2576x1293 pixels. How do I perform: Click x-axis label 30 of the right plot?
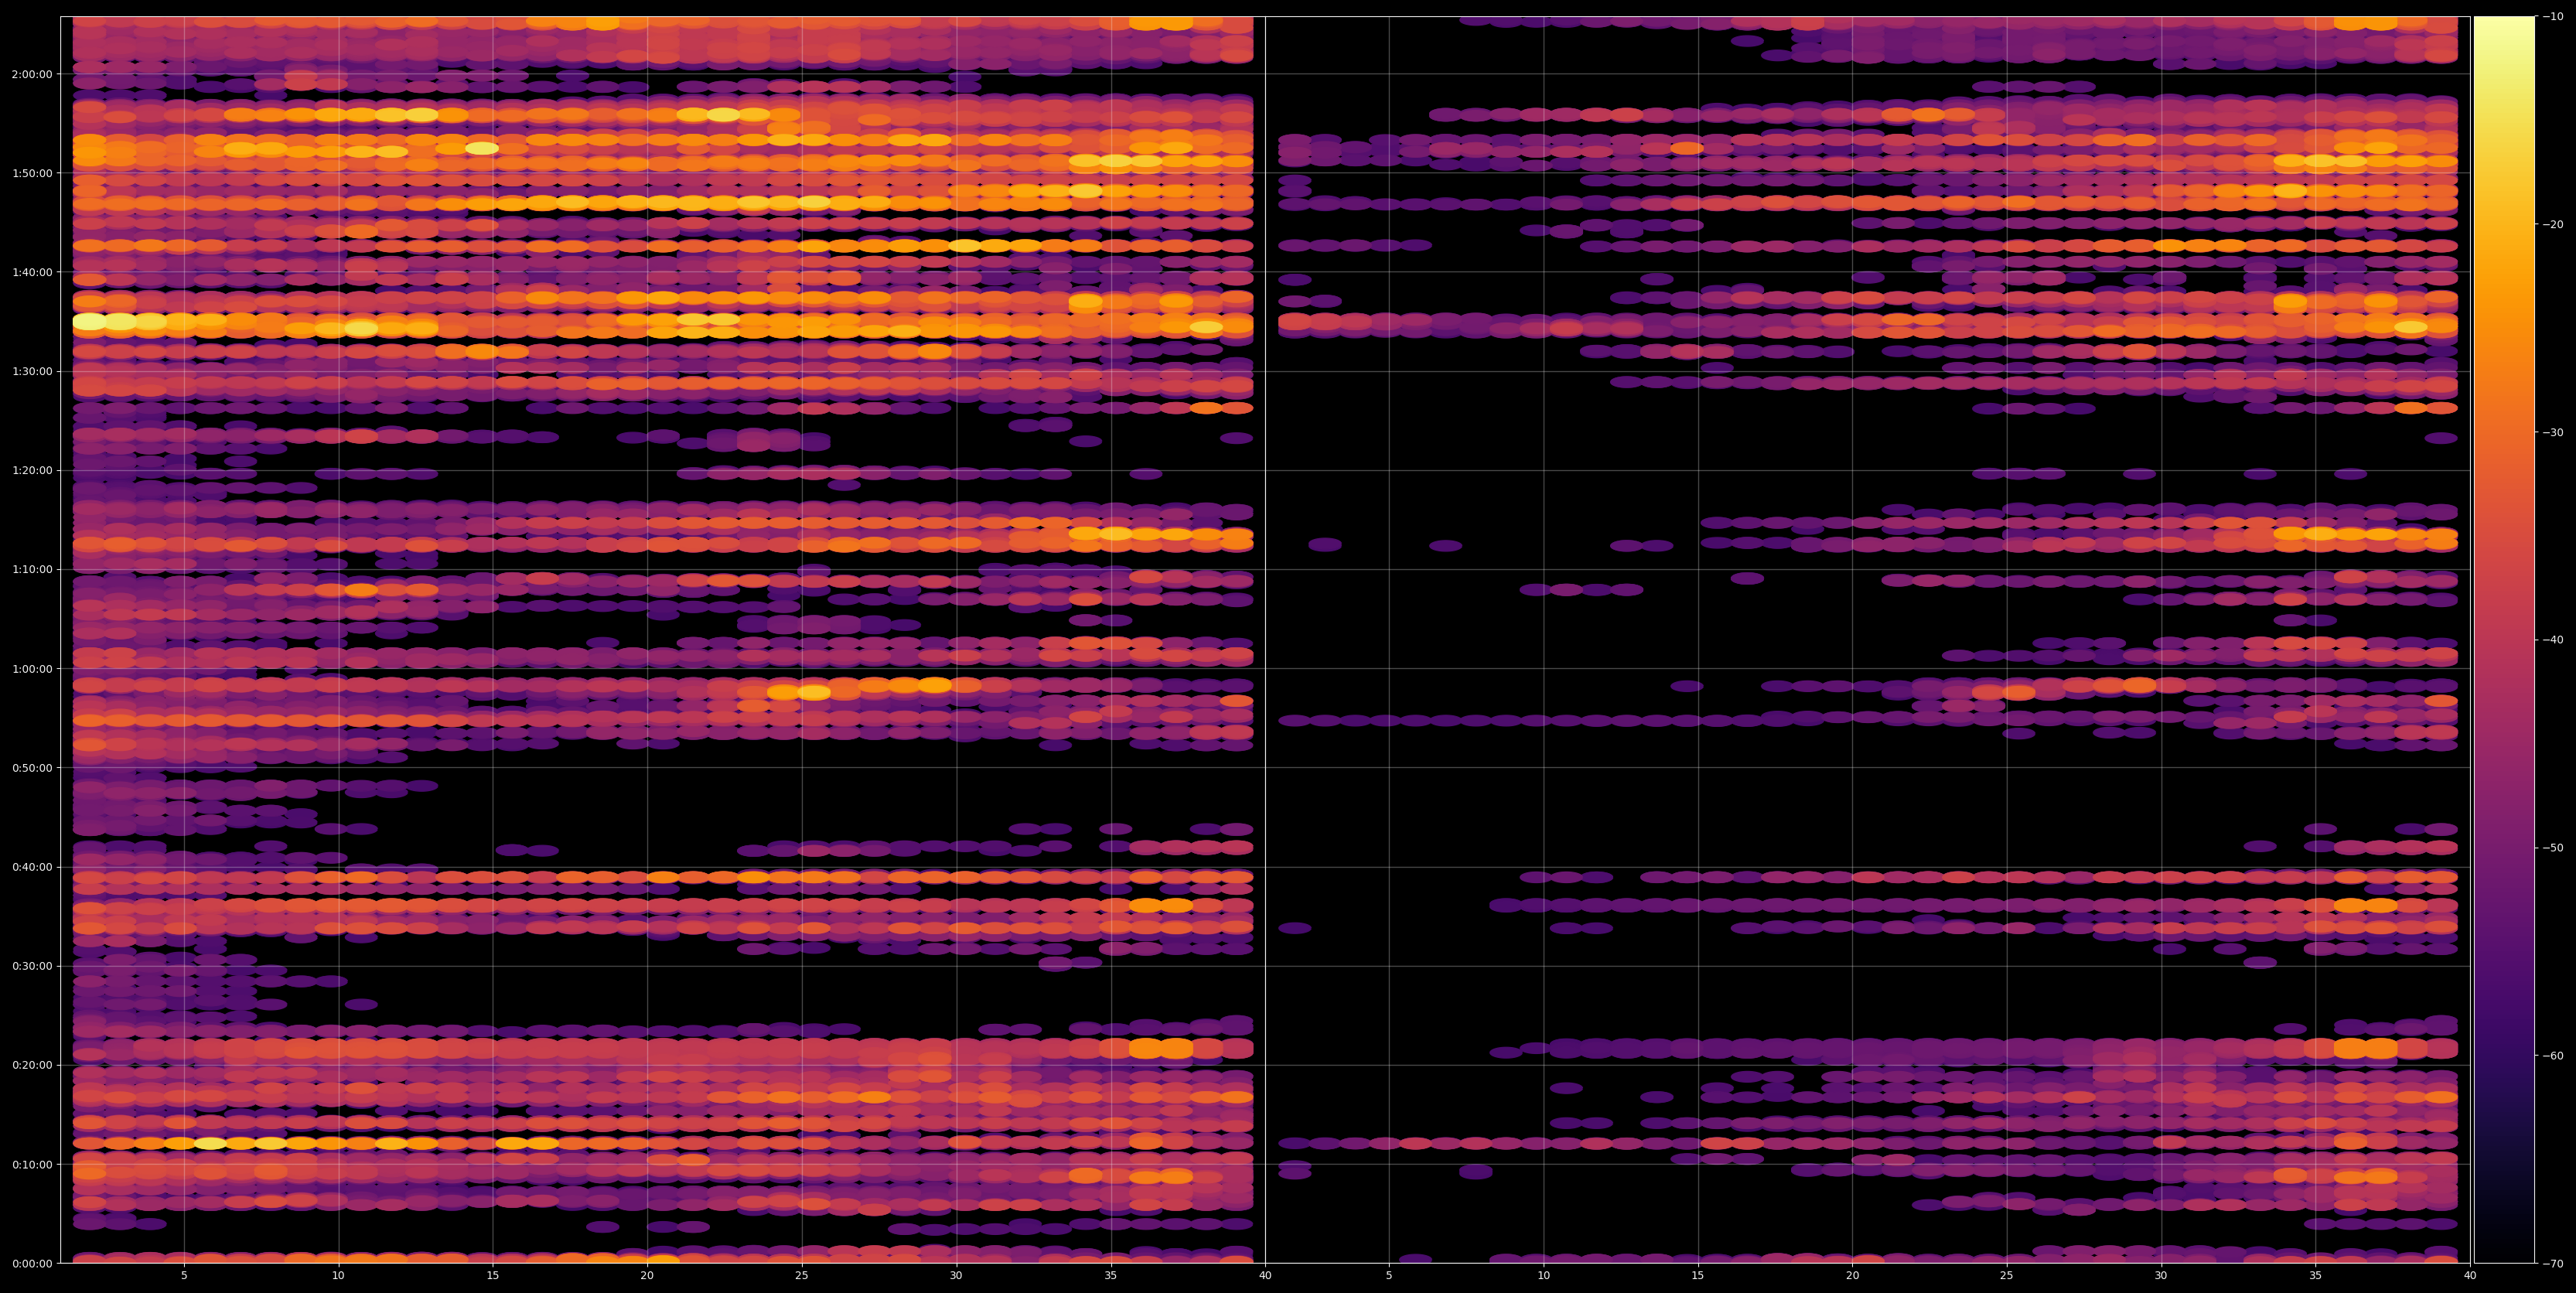[2161, 1276]
